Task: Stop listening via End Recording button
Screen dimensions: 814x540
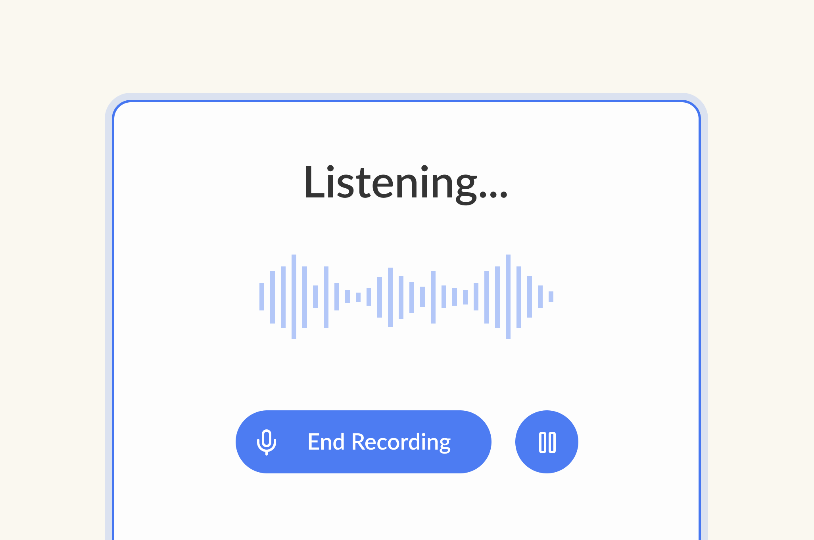Action: click(x=363, y=442)
